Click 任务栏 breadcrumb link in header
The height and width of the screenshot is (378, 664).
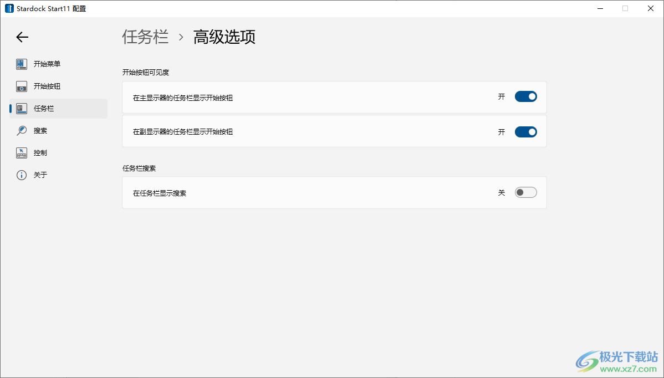pyautogui.click(x=145, y=37)
